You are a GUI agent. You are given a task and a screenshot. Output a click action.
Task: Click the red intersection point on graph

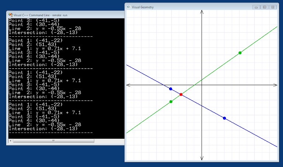(181, 94)
